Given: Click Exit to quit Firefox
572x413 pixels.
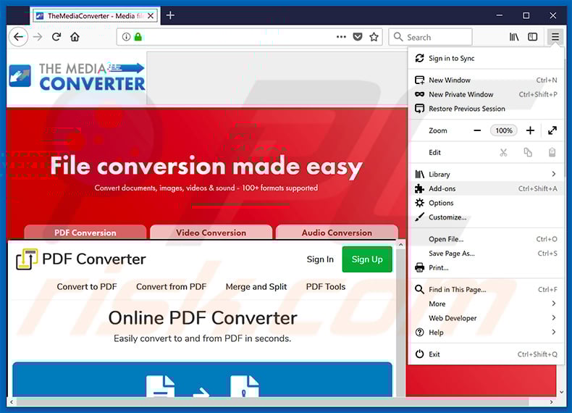Looking at the screenshot, I should click(487, 354).
